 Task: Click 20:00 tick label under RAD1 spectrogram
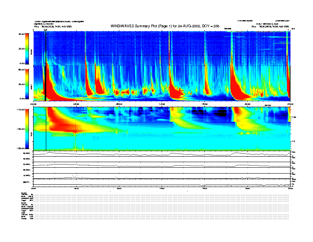point(247,104)
